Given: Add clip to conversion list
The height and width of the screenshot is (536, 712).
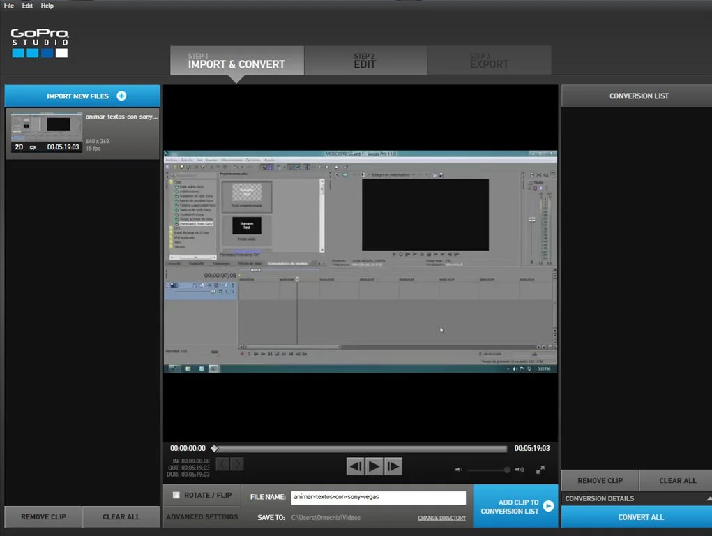Looking at the screenshot, I should 515,507.
